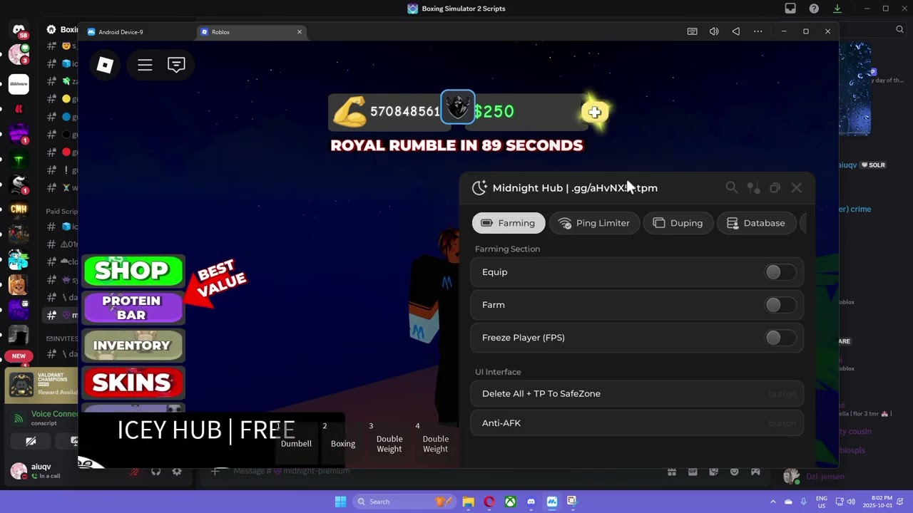
Task: Open Xbox app from taskbar
Action: point(510,502)
